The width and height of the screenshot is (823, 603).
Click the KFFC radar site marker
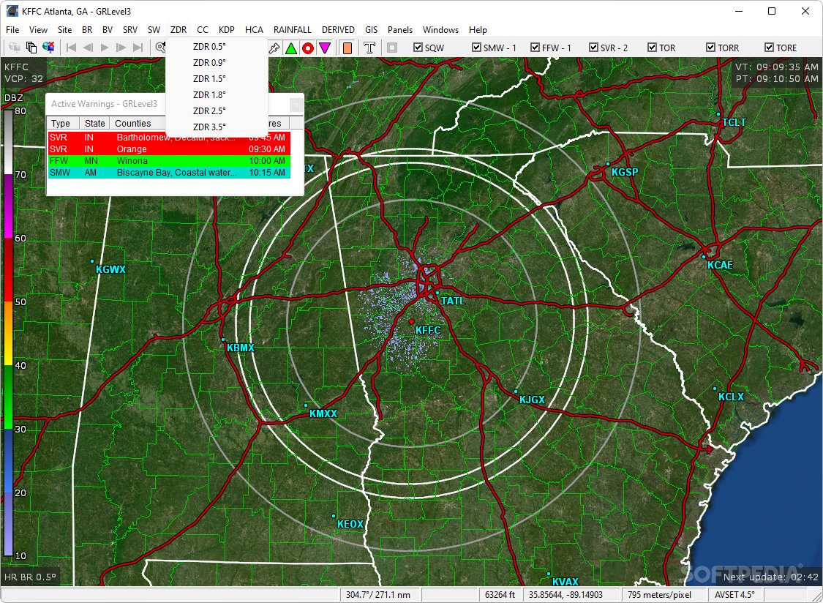(x=411, y=321)
